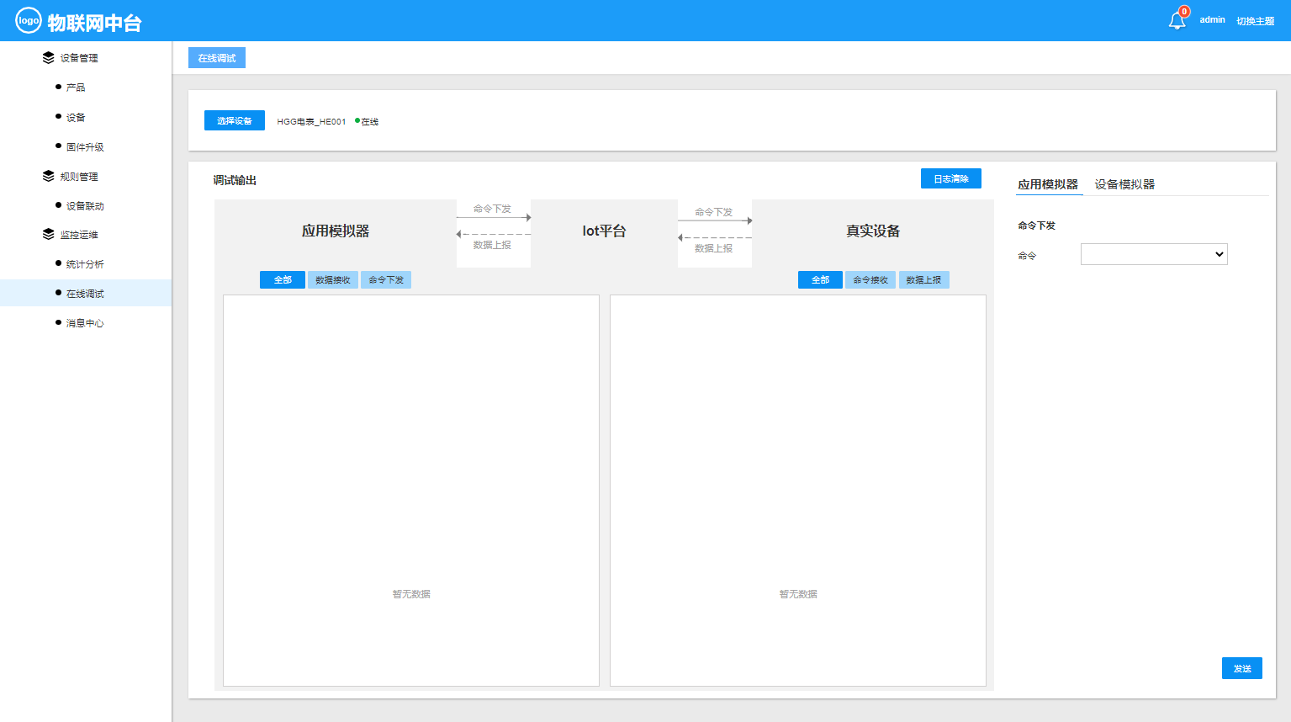Screen dimensions: 1291x722
Task: Click the 规则管理 stack icon
Action: (48, 177)
